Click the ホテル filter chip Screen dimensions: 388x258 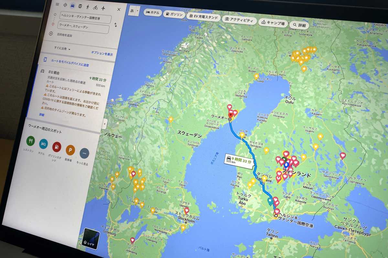click(x=152, y=12)
